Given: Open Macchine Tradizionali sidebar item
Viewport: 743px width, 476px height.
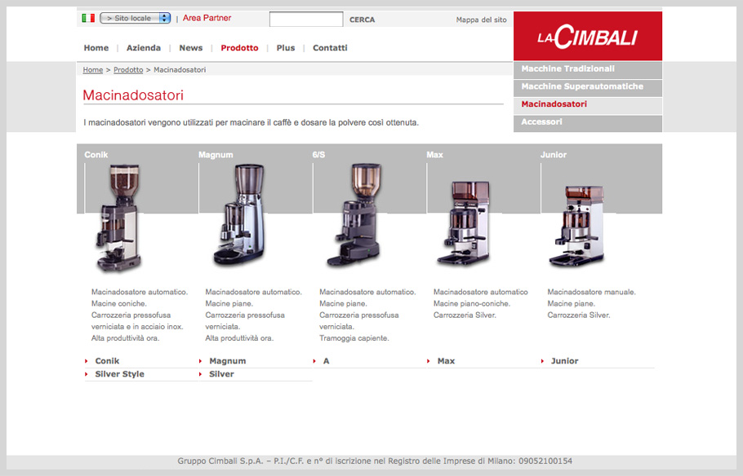Looking at the screenshot, I should click(x=588, y=70).
